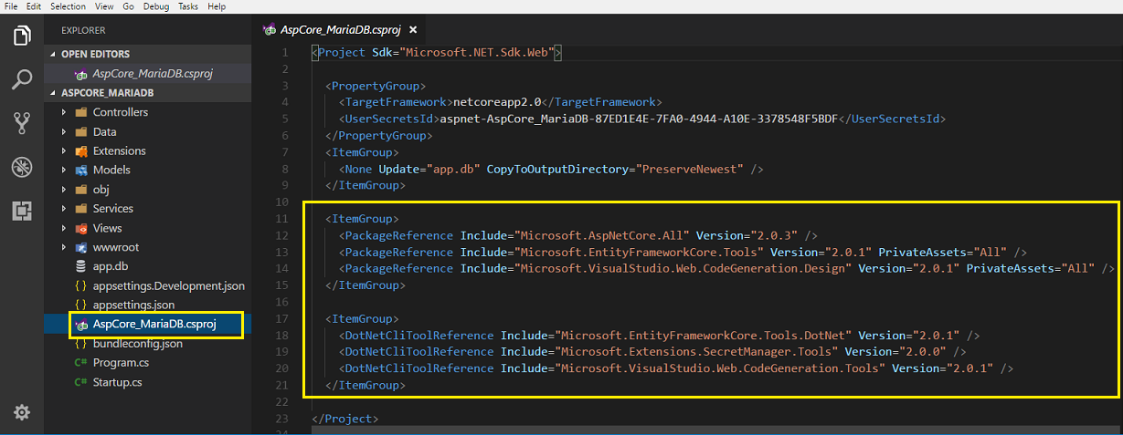Click the appsettings.json braces icon
The image size is (1123, 435).
[x=80, y=305]
